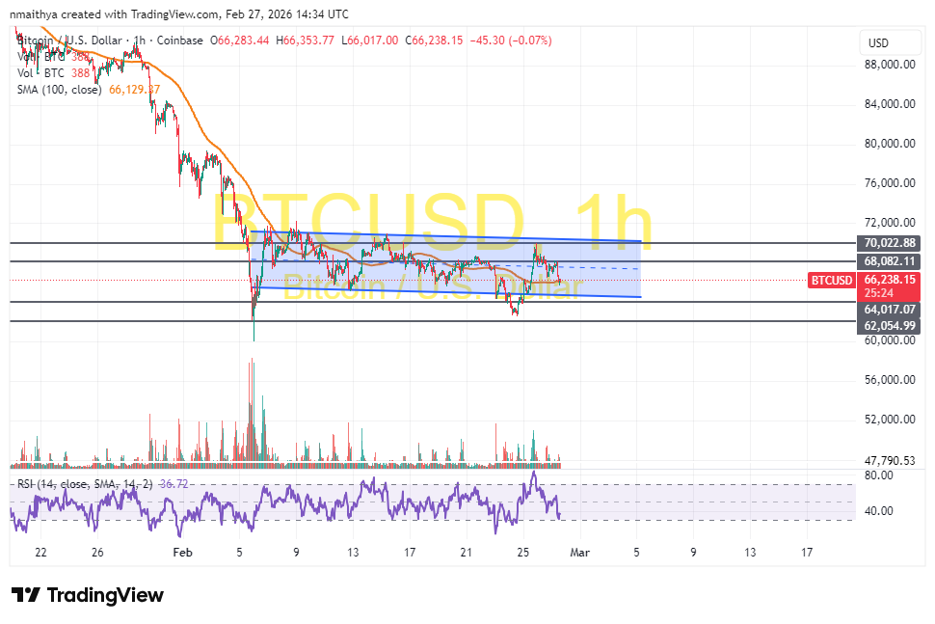Select the 64,017.07 horizontal line label
935x624 pixels.
pyautogui.click(x=890, y=309)
